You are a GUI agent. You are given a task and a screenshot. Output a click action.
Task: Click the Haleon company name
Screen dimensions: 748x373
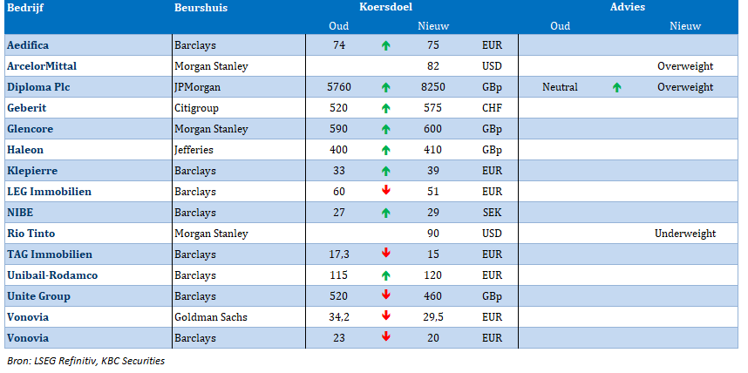[25, 150]
